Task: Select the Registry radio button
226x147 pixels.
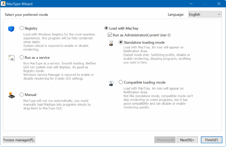Action: pyautogui.click(x=22, y=28)
